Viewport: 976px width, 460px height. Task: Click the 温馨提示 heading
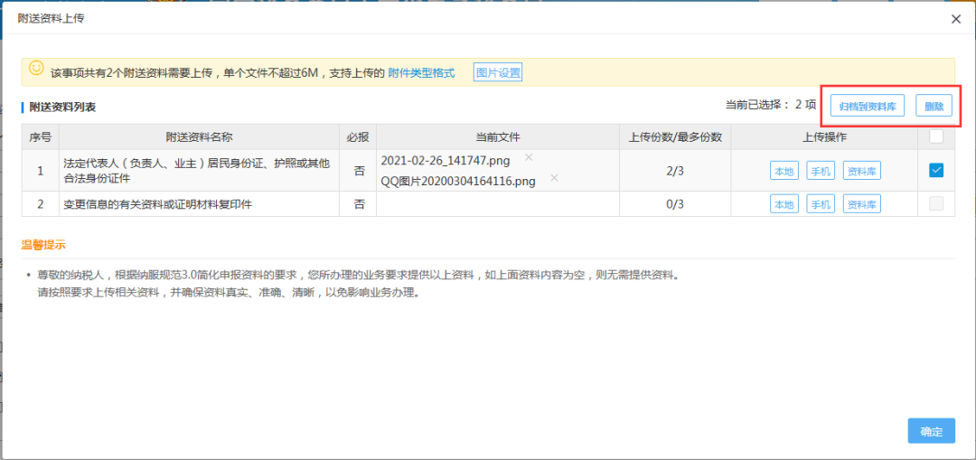coord(44,245)
